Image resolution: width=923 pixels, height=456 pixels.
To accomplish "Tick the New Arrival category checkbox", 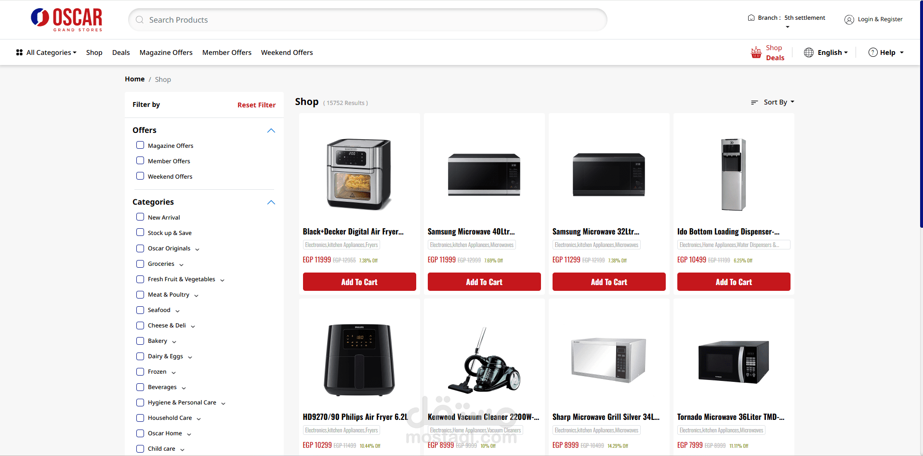I will coord(140,217).
